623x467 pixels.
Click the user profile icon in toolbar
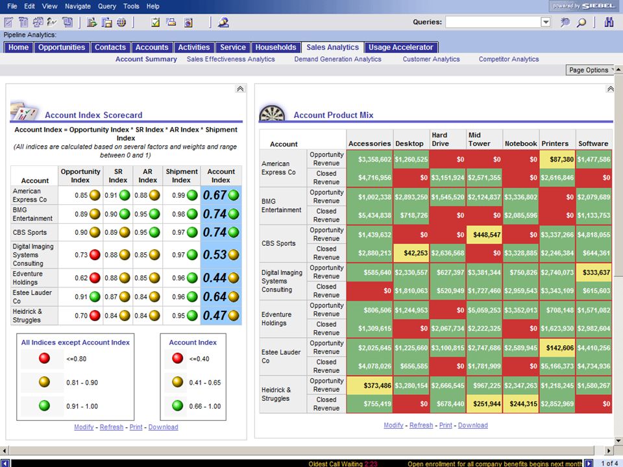[223, 22]
